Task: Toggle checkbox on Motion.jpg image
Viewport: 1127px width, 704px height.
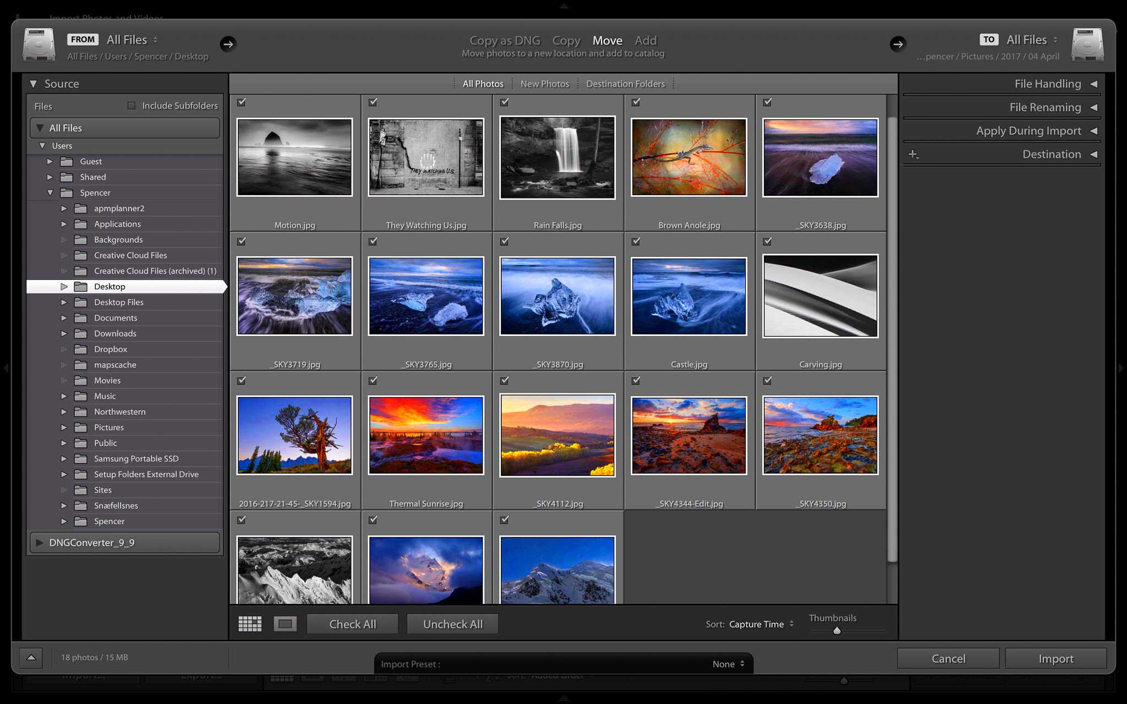Action: coord(242,101)
